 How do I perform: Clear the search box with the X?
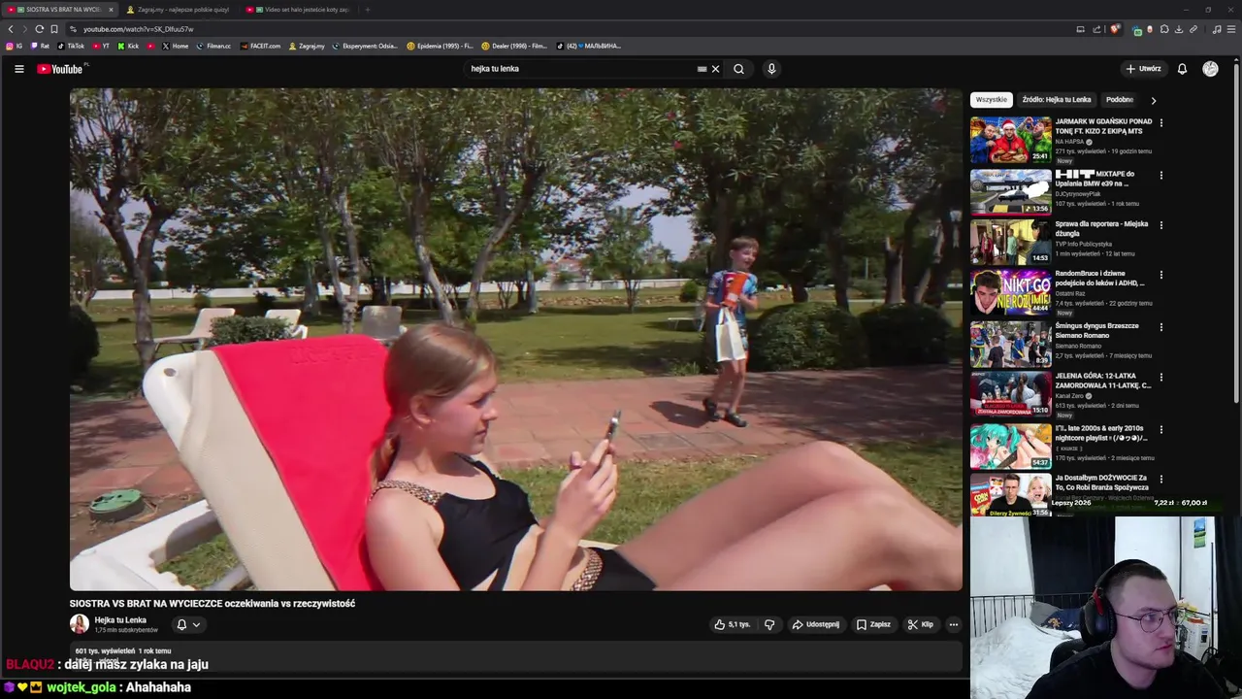(715, 69)
